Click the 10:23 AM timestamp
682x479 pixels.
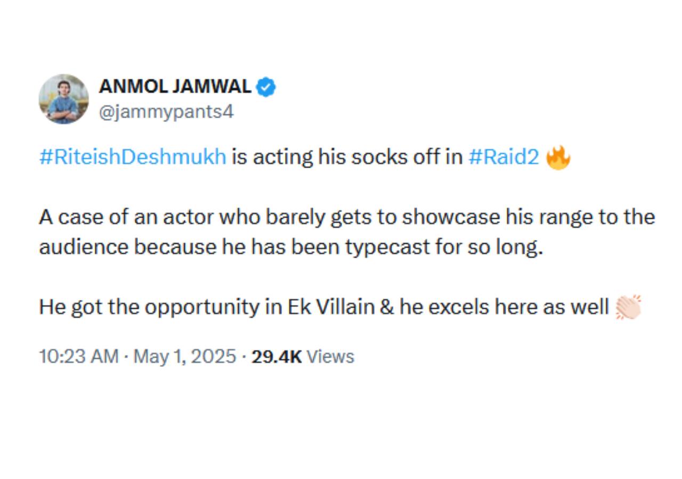coord(78,356)
